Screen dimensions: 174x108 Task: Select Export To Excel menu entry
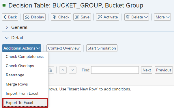pyautogui.click(x=25, y=103)
